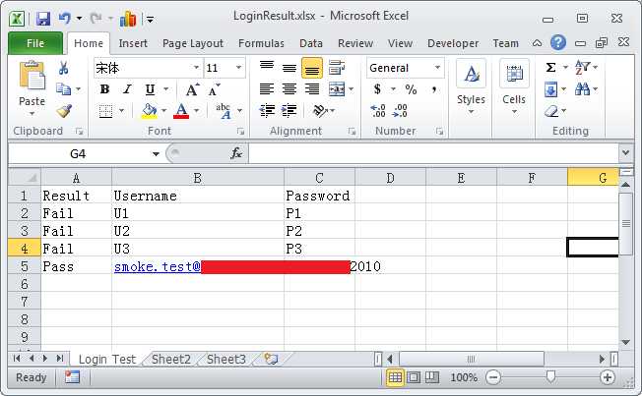Click the chart icon in the quick access toolbar
The height and width of the screenshot is (396, 642).
point(128,19)
